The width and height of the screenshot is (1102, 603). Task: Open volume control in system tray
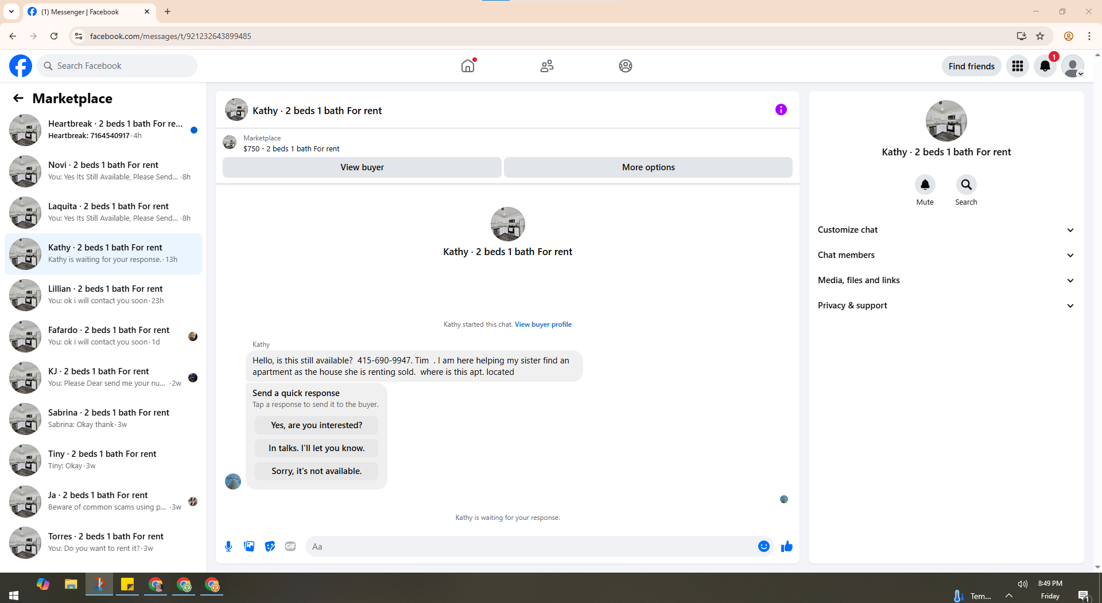tap(1023, 584)
